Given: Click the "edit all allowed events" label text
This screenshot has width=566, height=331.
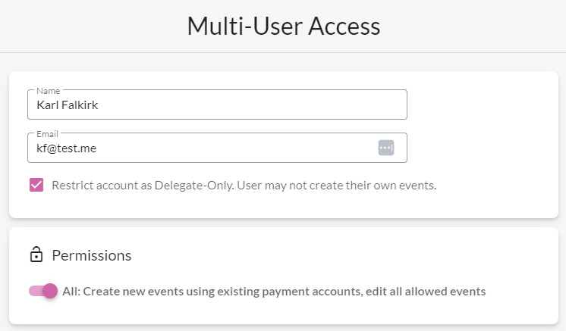Looking at the screenshot, I should tap(426, 291).
